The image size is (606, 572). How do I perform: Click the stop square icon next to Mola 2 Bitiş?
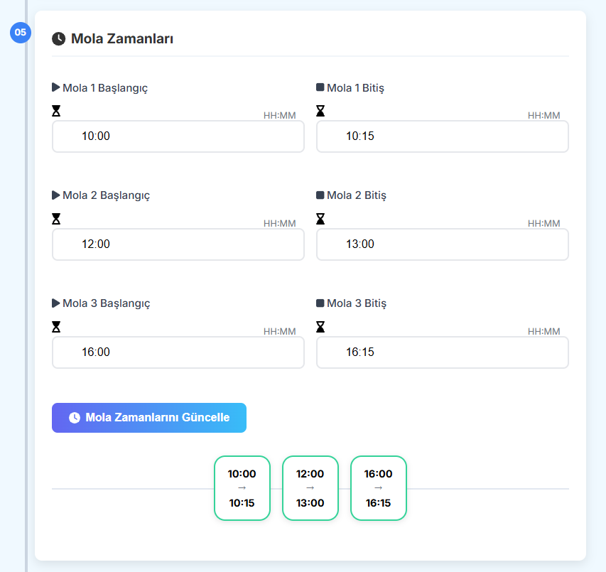320,195
